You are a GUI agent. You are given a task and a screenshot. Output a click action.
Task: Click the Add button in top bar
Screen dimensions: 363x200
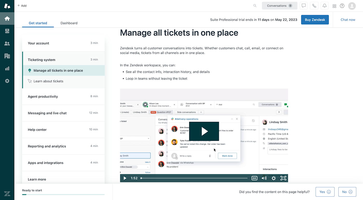pyautogui.click(x=22, y=6)
